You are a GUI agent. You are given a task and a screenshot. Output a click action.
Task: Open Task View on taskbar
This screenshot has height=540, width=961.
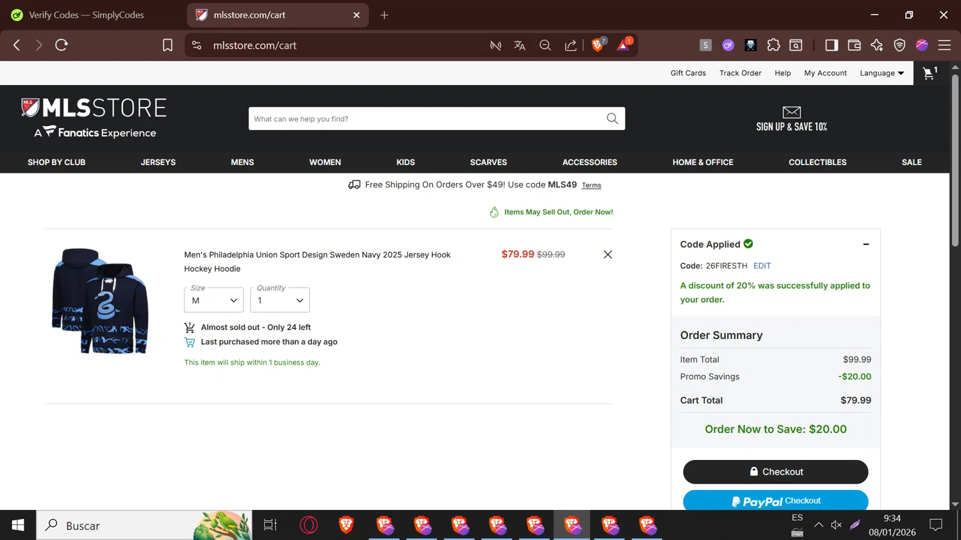pos(270,525)
